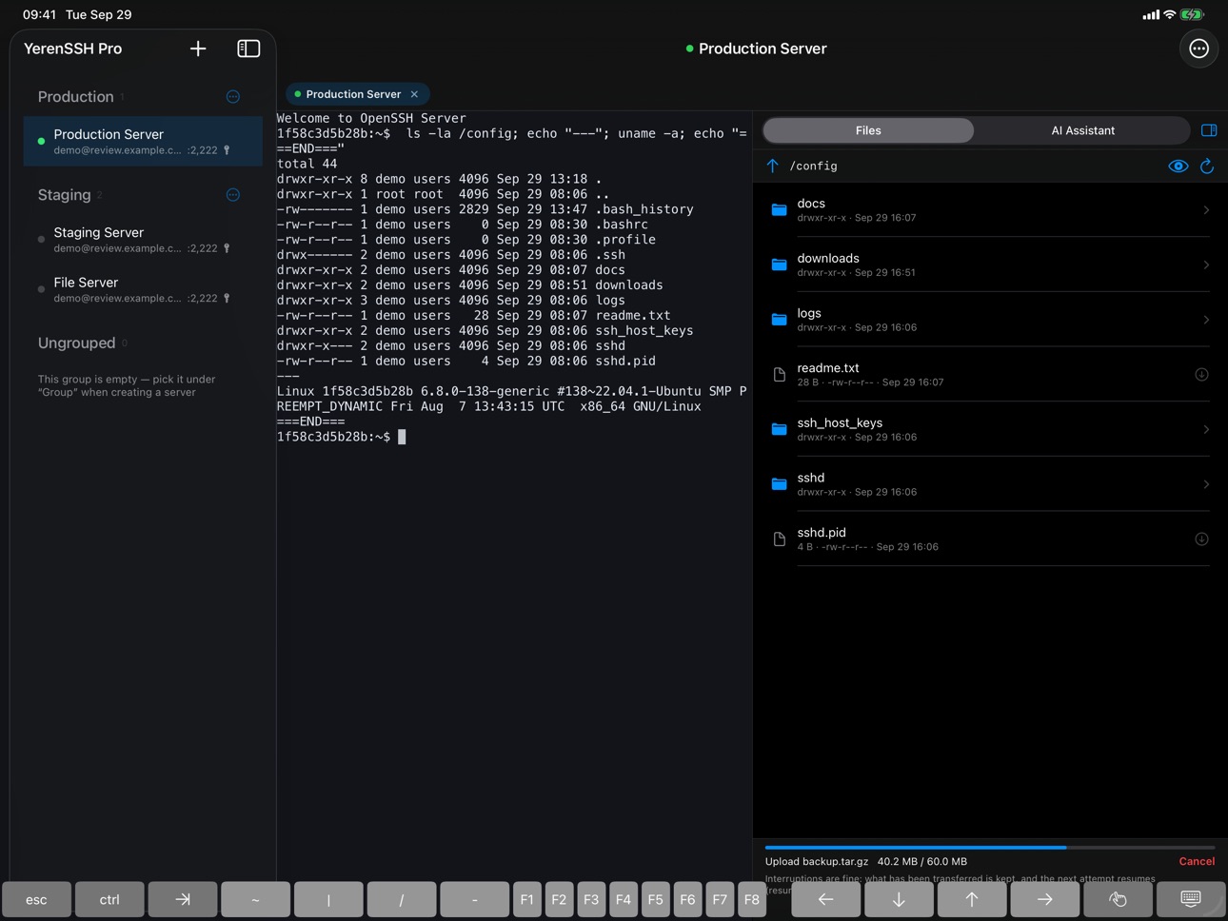Open the sshd folder
This screenshot has height=921, width=1228.
(x=990, y=484)
